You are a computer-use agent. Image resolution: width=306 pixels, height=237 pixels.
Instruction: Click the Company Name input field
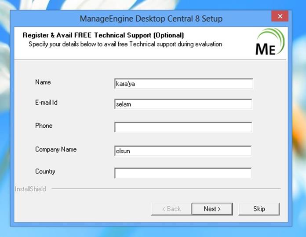click(x=183, y=151)
